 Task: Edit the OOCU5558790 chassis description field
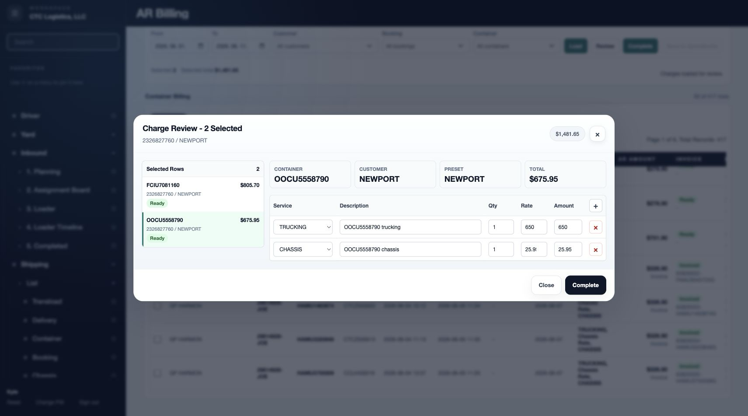pos(410,250)
